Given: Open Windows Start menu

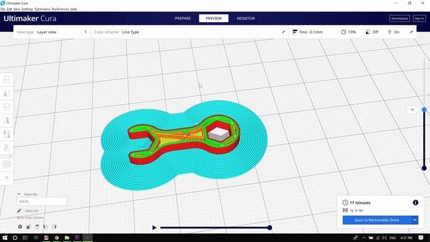Looking at the screenshot, I should coord(5,237).
